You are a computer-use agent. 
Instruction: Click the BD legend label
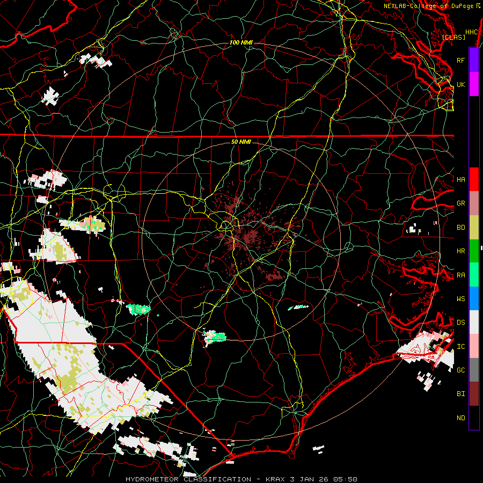[461, 228]
